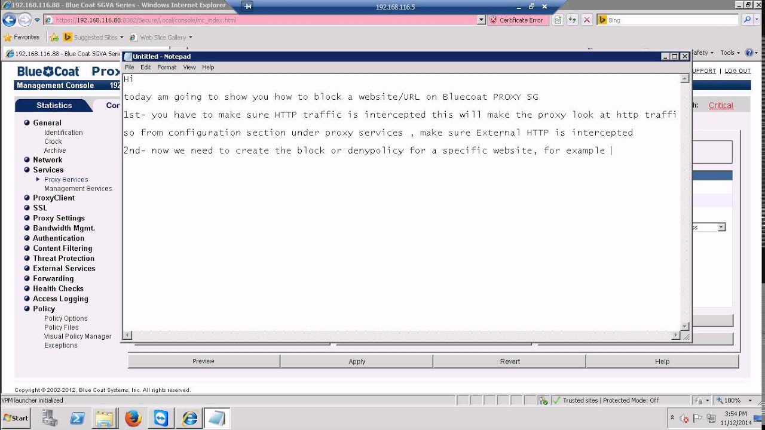Image resolution: width=765 pixels, height=430 pixels.
Task: Show hidden system tray icons
Action: [x=672, y=418]
